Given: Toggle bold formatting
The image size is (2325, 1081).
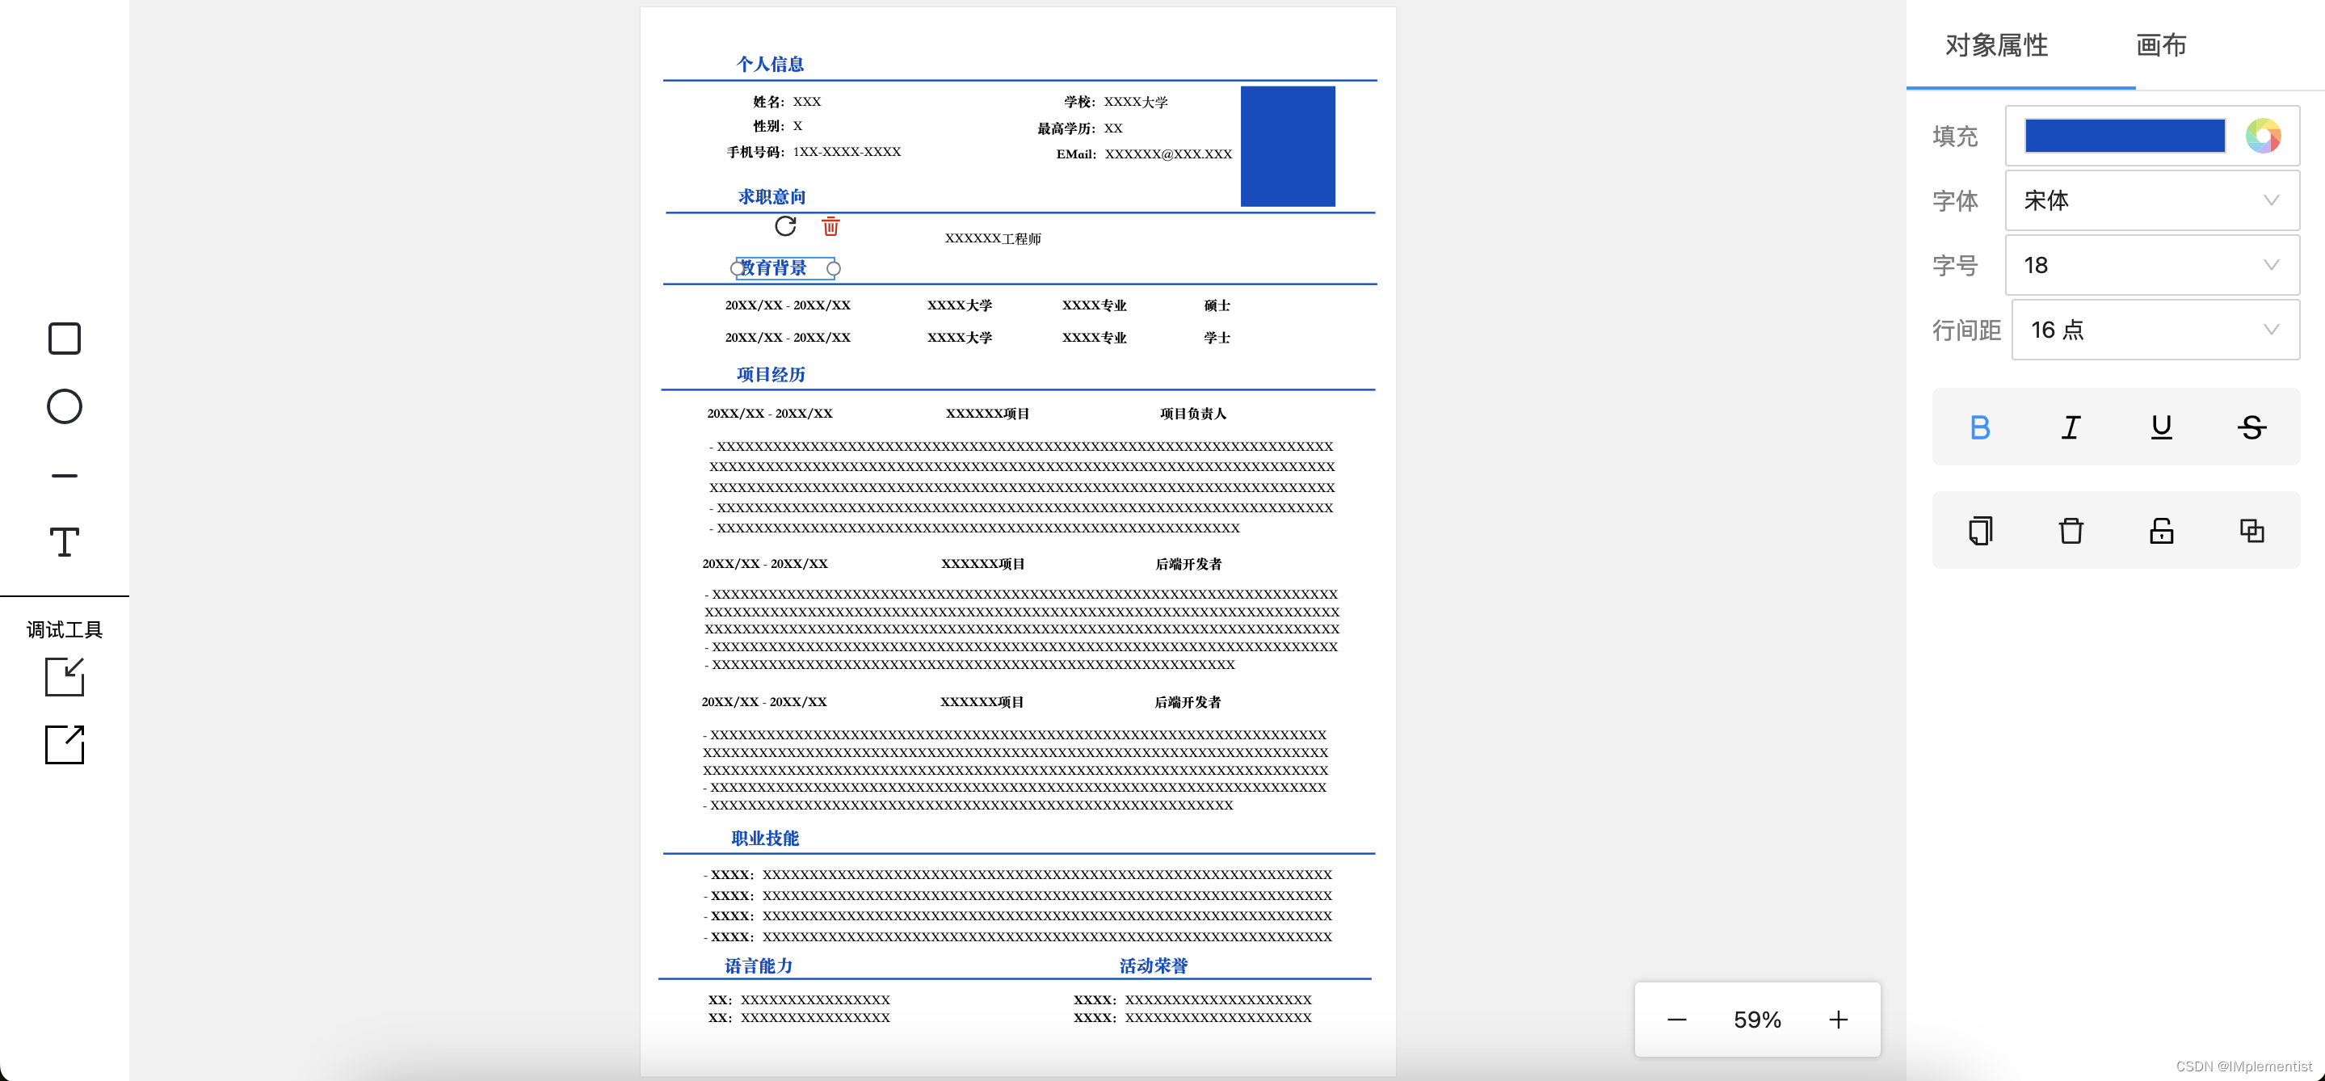Looking at the screenshot, I should point(1980,427).
